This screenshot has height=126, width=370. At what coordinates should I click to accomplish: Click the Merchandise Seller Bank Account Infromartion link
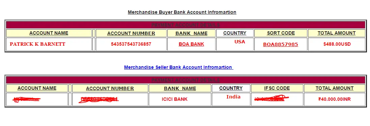click(x=179, y=67)
